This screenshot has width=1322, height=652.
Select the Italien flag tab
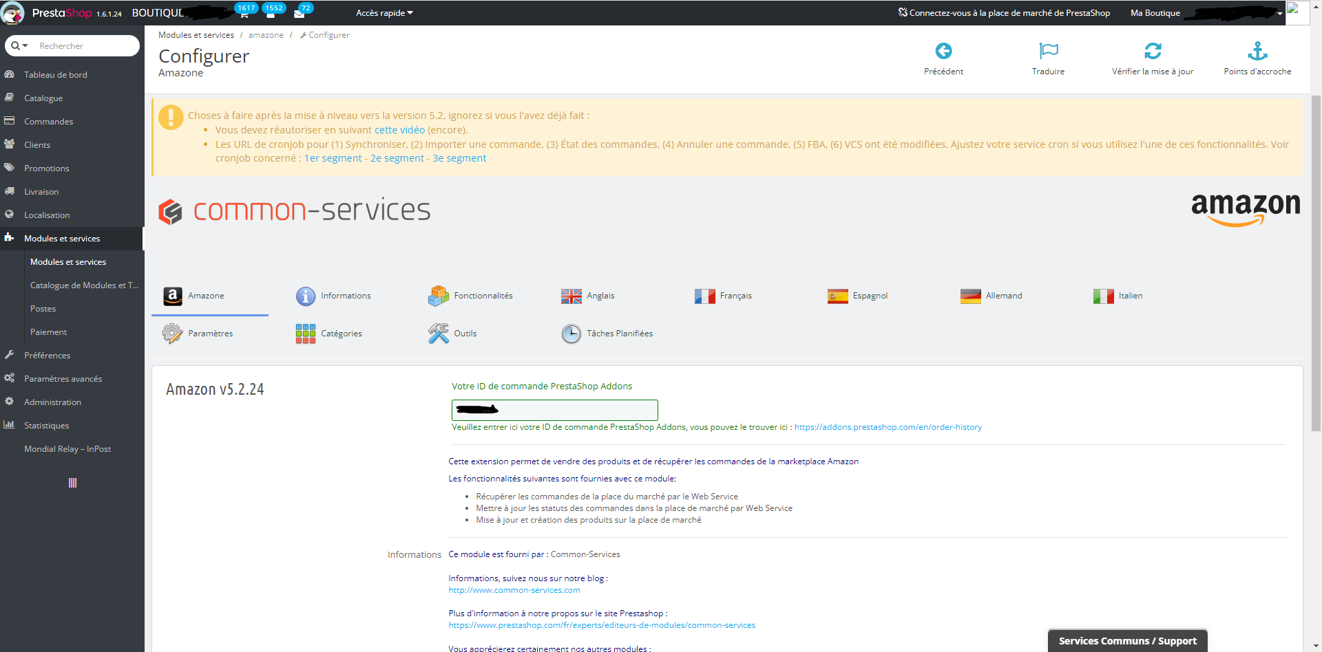(1118, 296)
